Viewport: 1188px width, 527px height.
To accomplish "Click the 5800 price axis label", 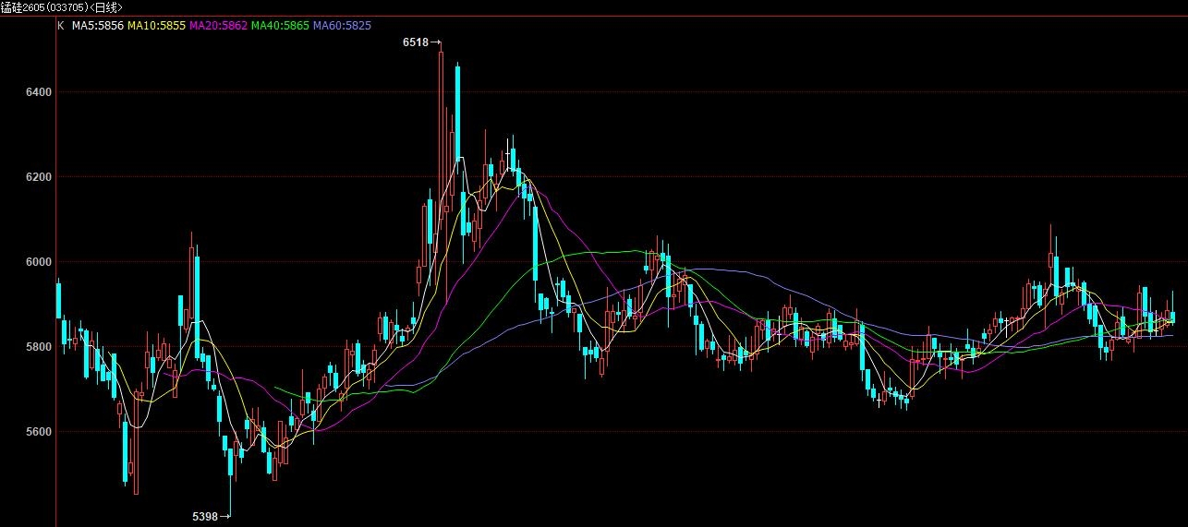I will 38,347.
